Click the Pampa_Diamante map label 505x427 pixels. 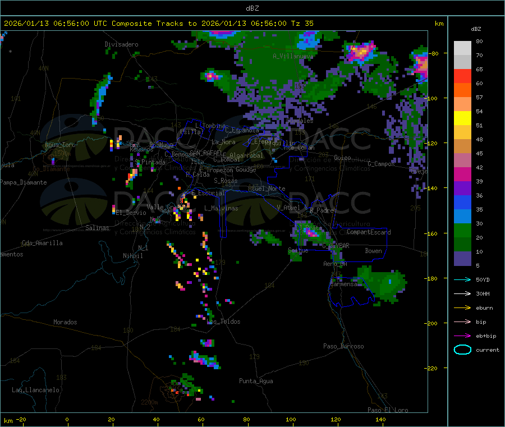[x=24, y=182]
